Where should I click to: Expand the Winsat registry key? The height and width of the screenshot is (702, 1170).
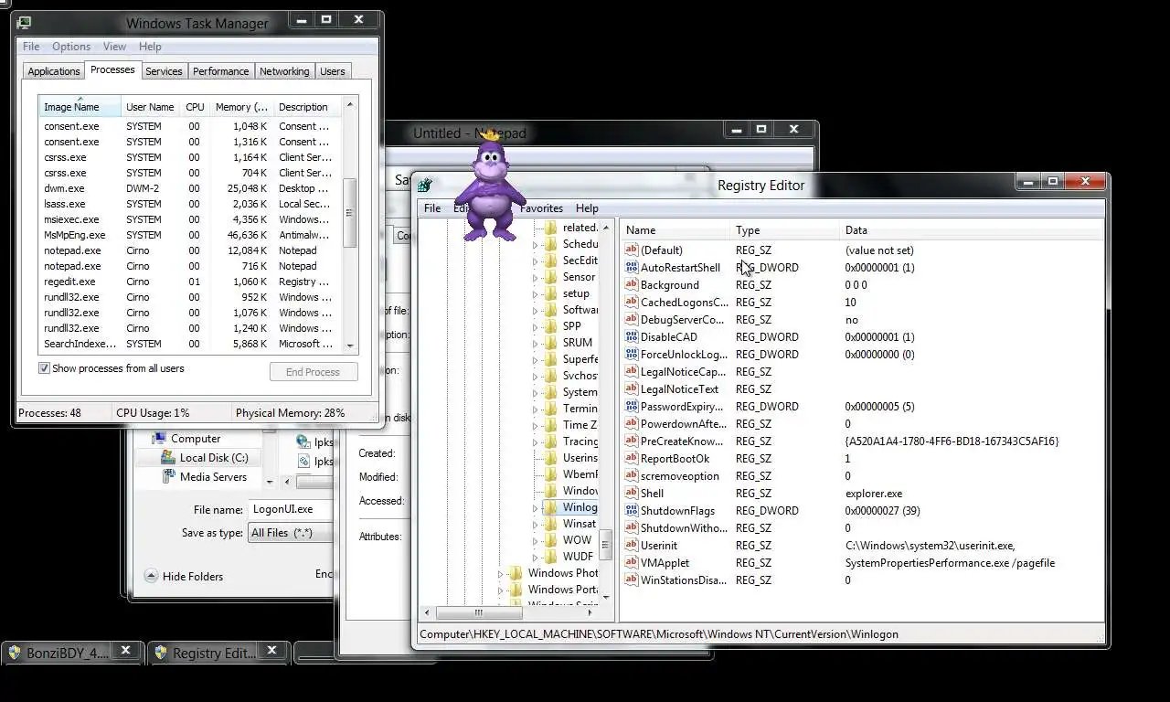click(x=536, y=524)
